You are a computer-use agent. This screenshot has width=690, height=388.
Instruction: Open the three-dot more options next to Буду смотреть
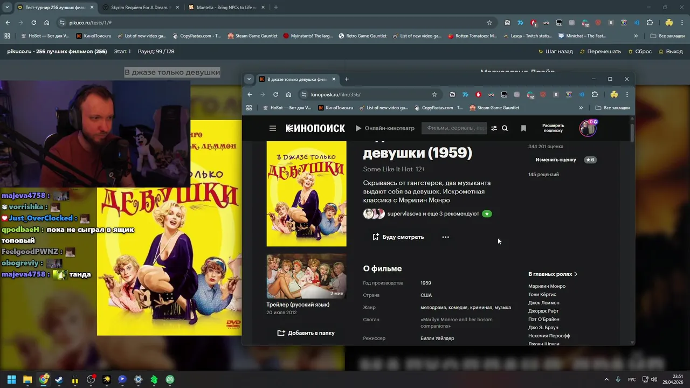pyautogui.click(x=445, y=237)
